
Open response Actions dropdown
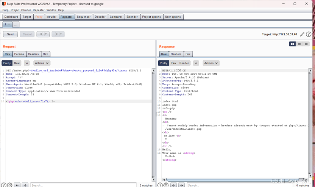(211, 63)
